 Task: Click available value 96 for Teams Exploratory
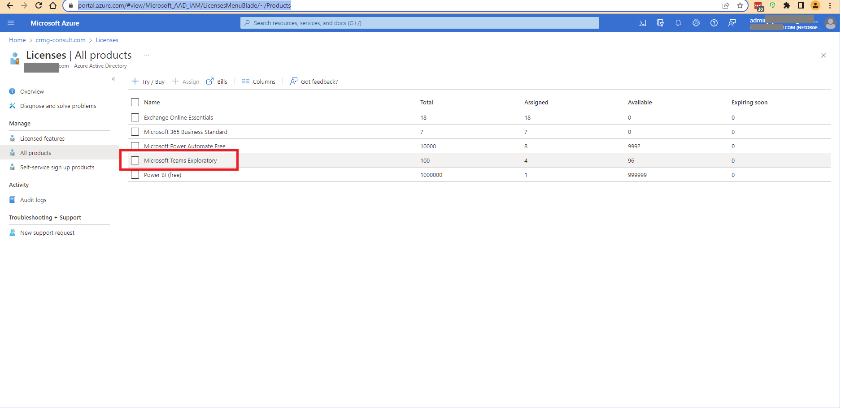(631, 160)
